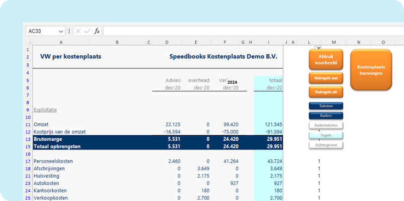
Task: Click the 'Autokosten' row label
Action: [x=46, y=184]
